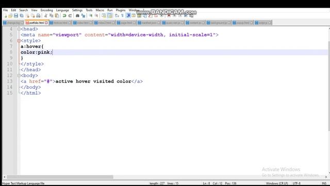Click 'Windows (CR LF)' status bar entry

277,183
